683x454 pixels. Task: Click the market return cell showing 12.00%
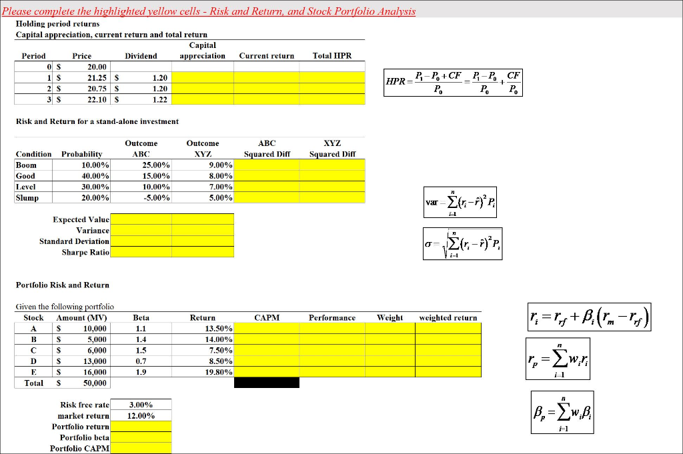pyautogui.click(x=141, y=415)
